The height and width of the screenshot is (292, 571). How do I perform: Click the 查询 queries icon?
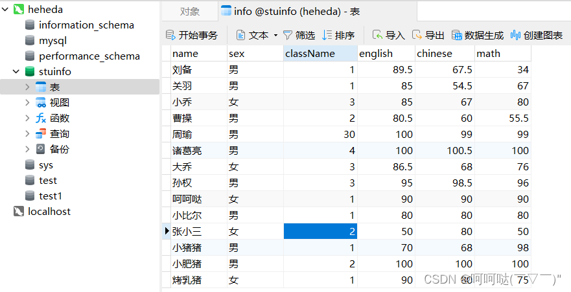[x=41, y=134]
